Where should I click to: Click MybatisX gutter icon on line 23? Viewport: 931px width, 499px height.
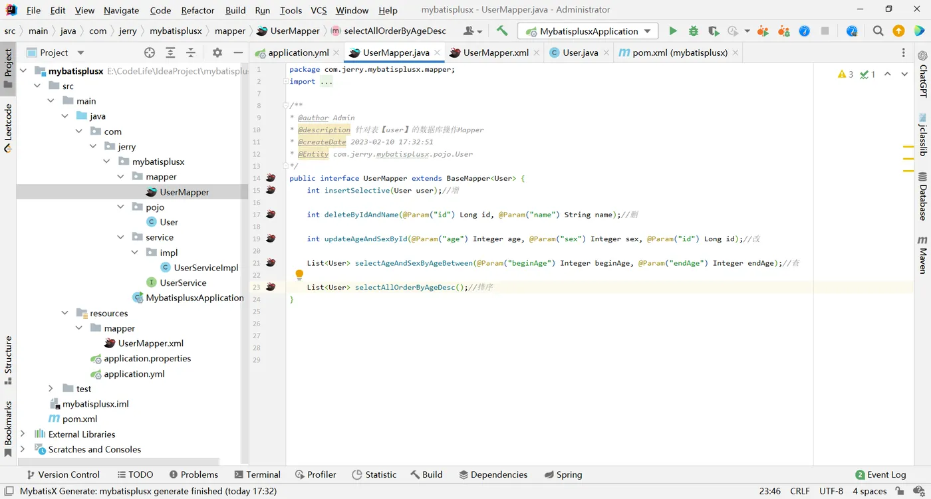pos(271,286)
